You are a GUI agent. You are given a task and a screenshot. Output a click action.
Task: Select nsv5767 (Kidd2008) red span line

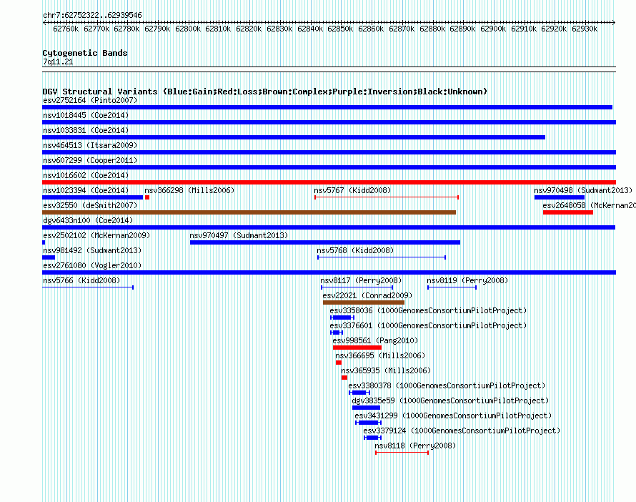pos(387,197)
